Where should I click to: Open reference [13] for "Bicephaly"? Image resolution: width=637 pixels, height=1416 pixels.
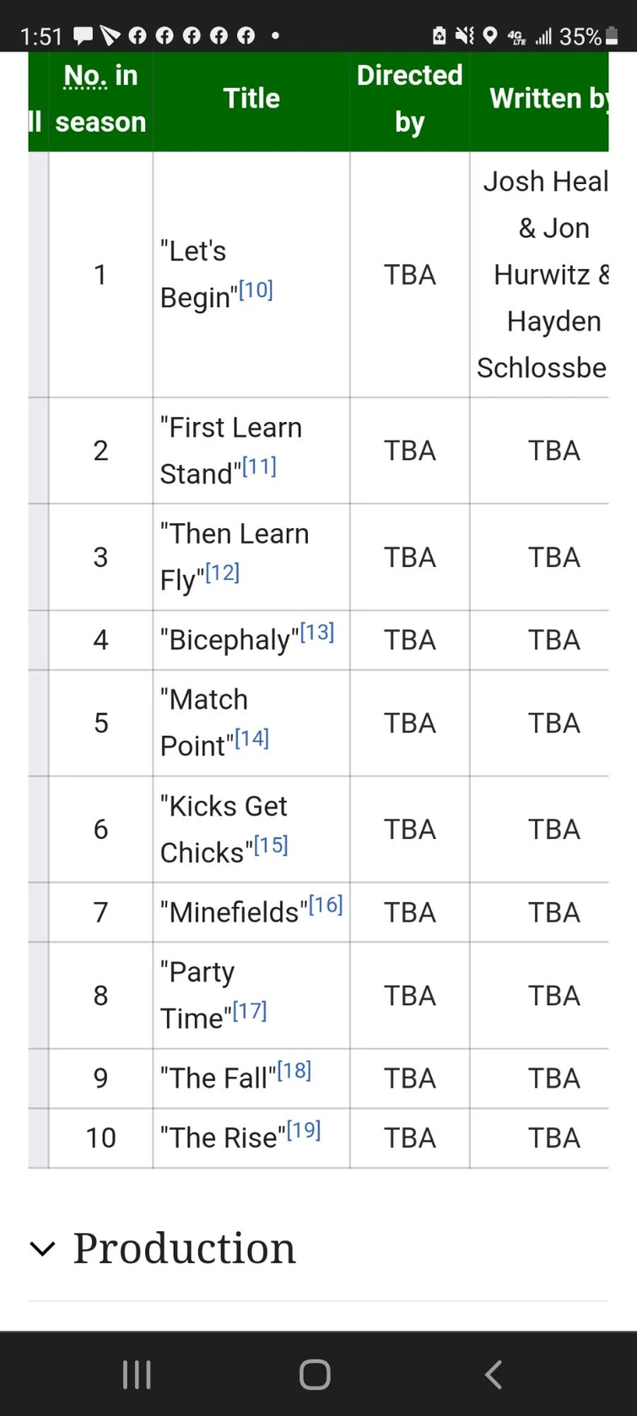coord(317,631)
